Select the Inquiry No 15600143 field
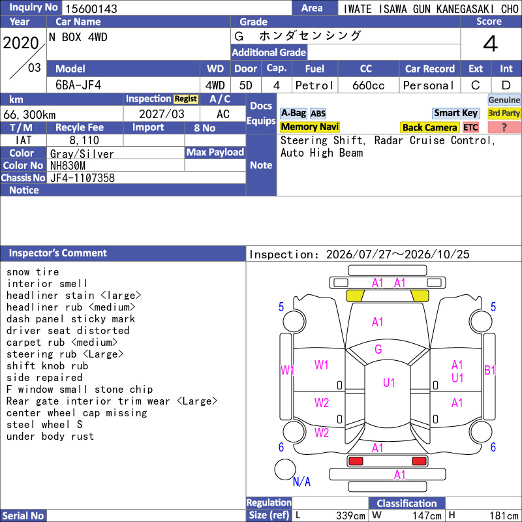 176,8
